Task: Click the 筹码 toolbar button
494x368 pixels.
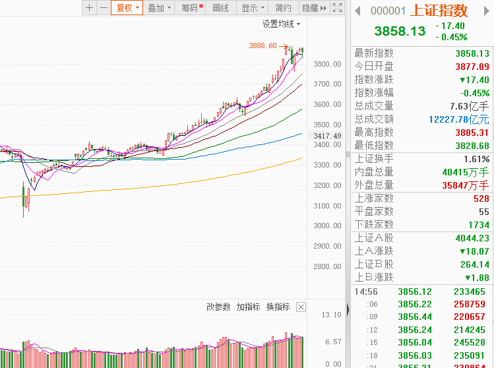Action: [x=191, y=7]
